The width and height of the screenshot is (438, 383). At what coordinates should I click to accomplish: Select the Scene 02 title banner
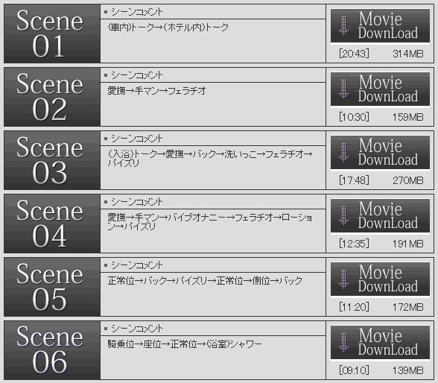point(52,97)
